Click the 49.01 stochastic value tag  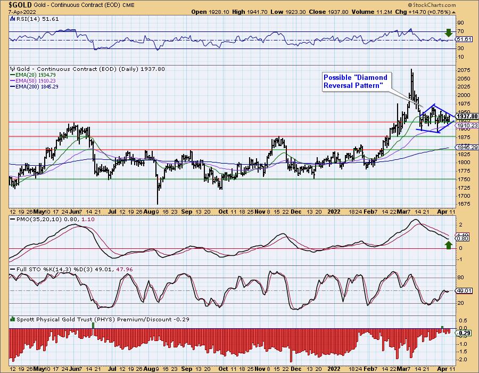tap(464, 291)
